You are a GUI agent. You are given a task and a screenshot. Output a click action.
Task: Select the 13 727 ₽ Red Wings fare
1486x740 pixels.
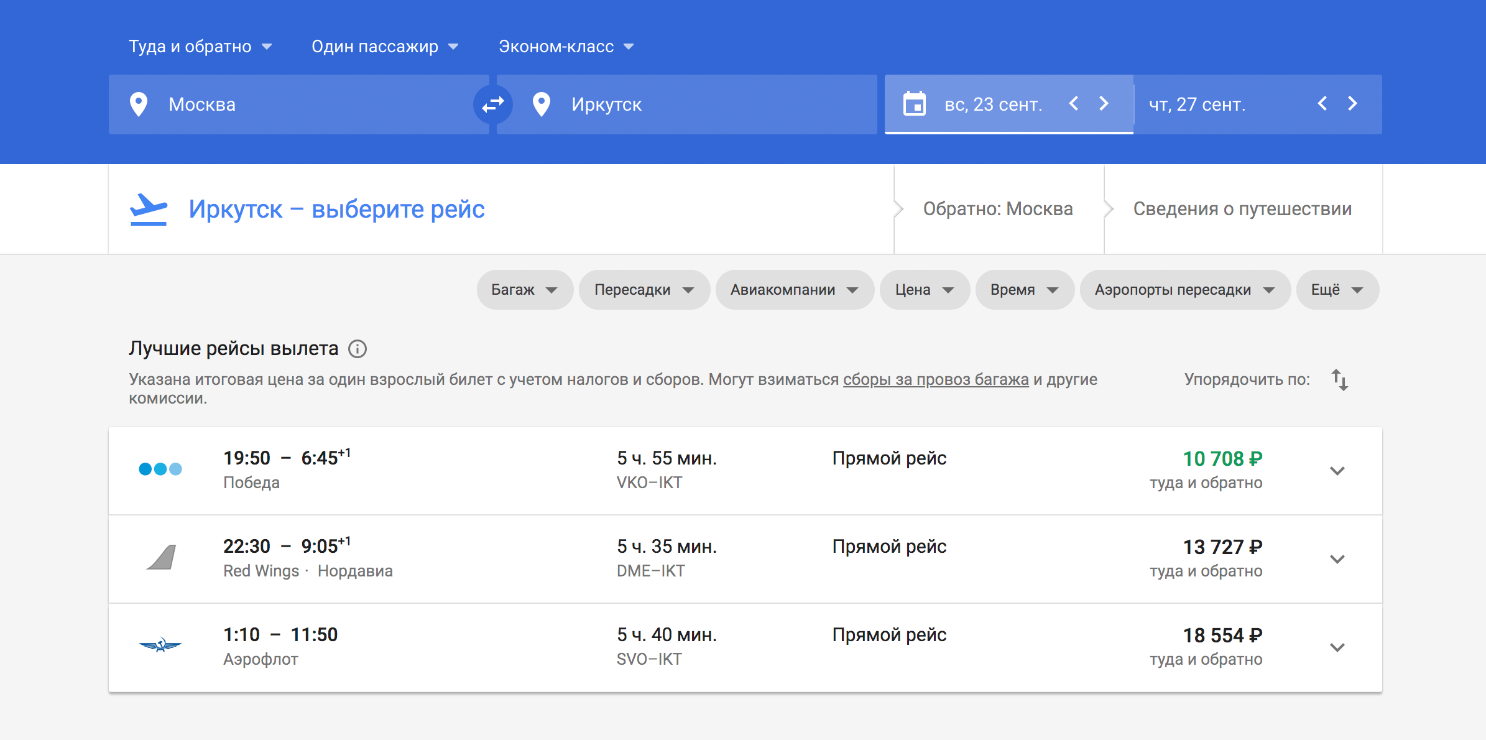tap(1222, 547)
